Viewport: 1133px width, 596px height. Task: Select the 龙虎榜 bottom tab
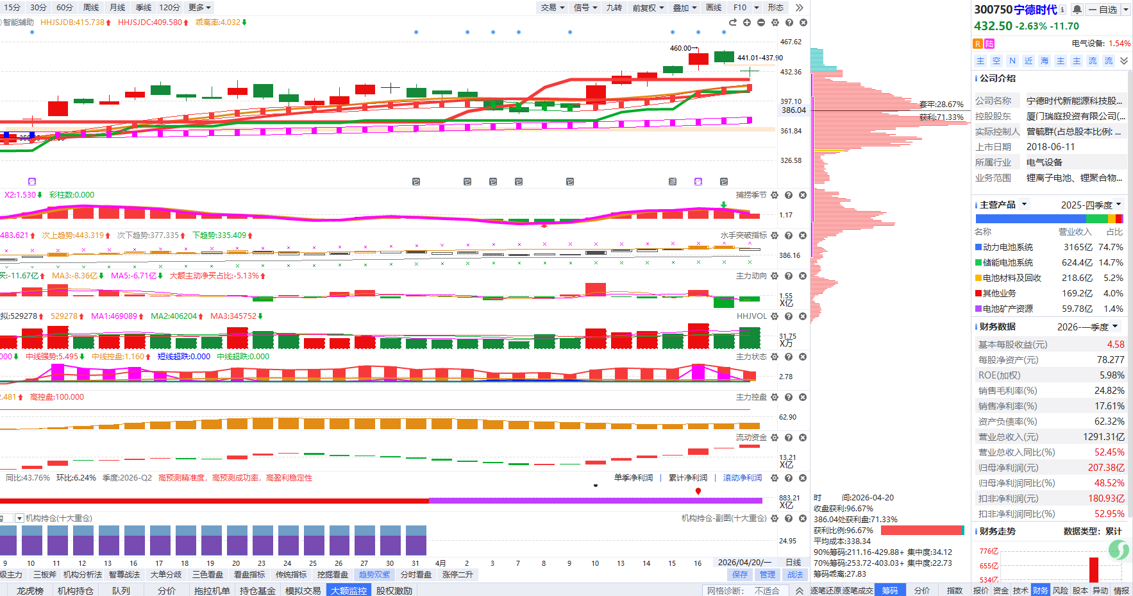tap(30, 590)
